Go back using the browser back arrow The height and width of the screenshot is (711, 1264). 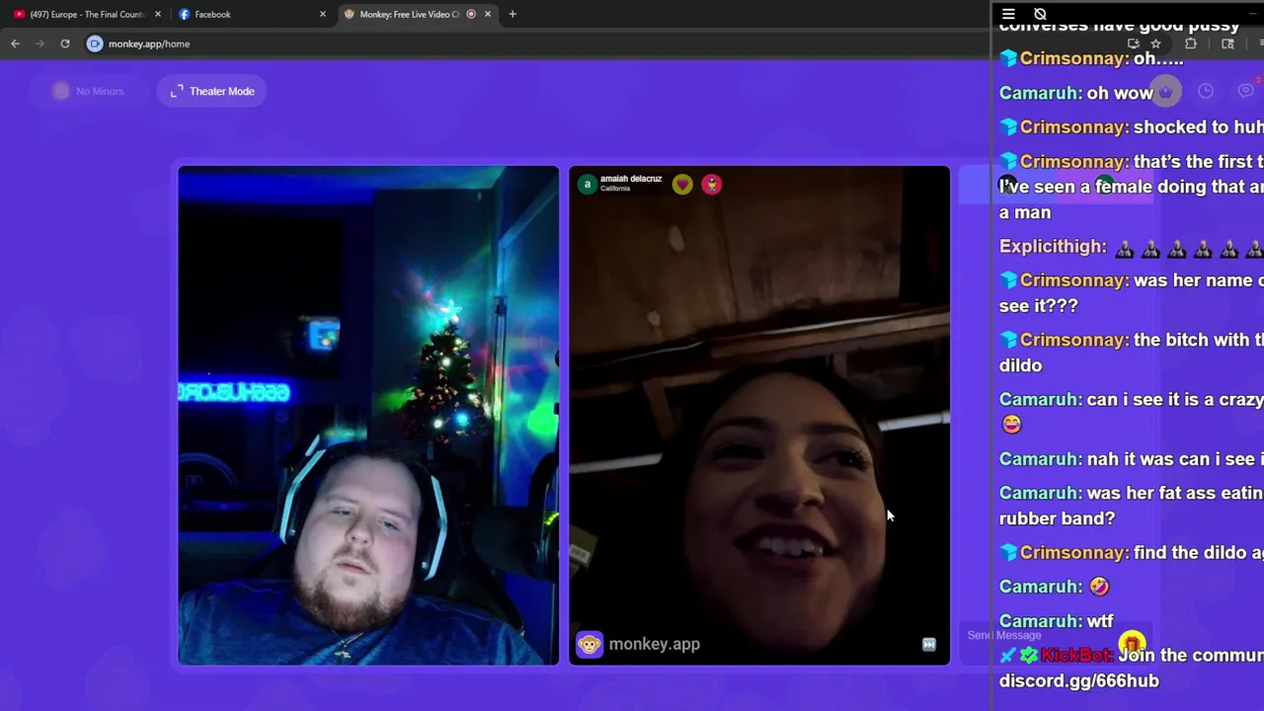15,43
